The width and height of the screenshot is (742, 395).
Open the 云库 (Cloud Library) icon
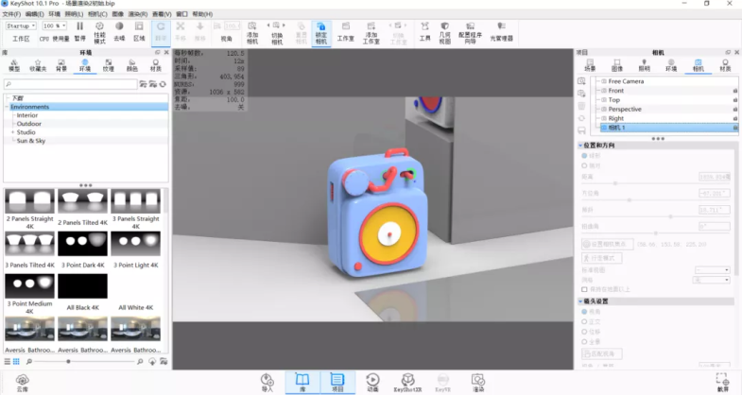[22, 381]
